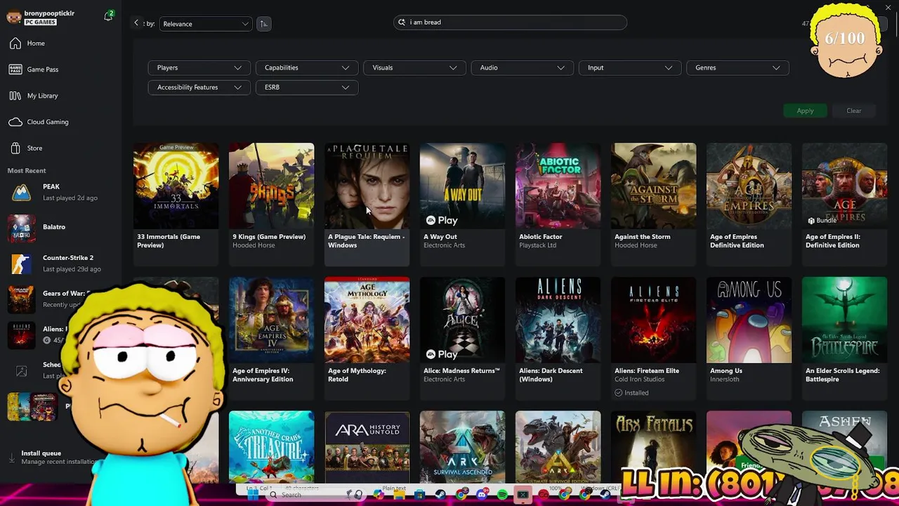899x506 pixels.
Task: Open the Home page from the sidebar
Action: (28, 44)
